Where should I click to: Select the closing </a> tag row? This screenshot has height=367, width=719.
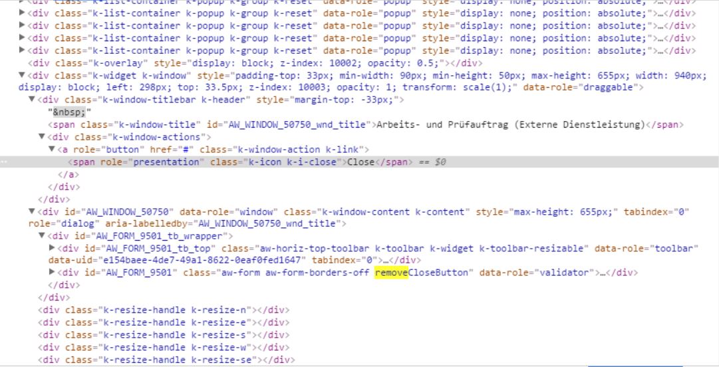(69, 174)
